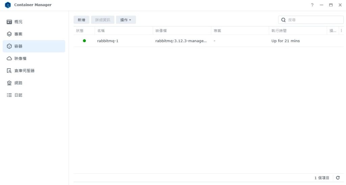Click the truncated 操... column header
The width and height of the screenshot is (346, 185).
[333, 31]
